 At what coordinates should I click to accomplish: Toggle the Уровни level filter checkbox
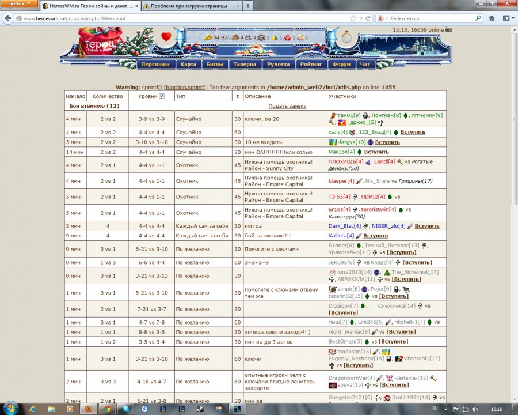(162, 96)
